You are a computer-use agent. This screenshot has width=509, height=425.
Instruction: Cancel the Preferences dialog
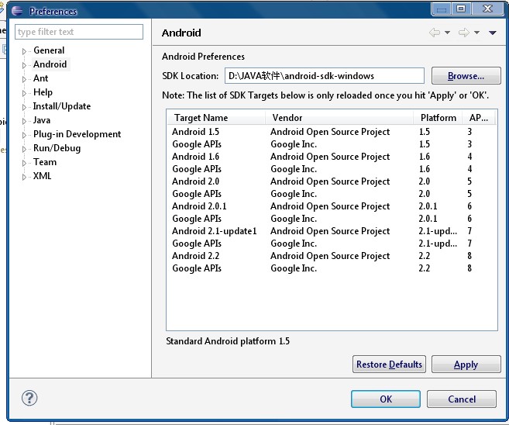click(462, 399)
